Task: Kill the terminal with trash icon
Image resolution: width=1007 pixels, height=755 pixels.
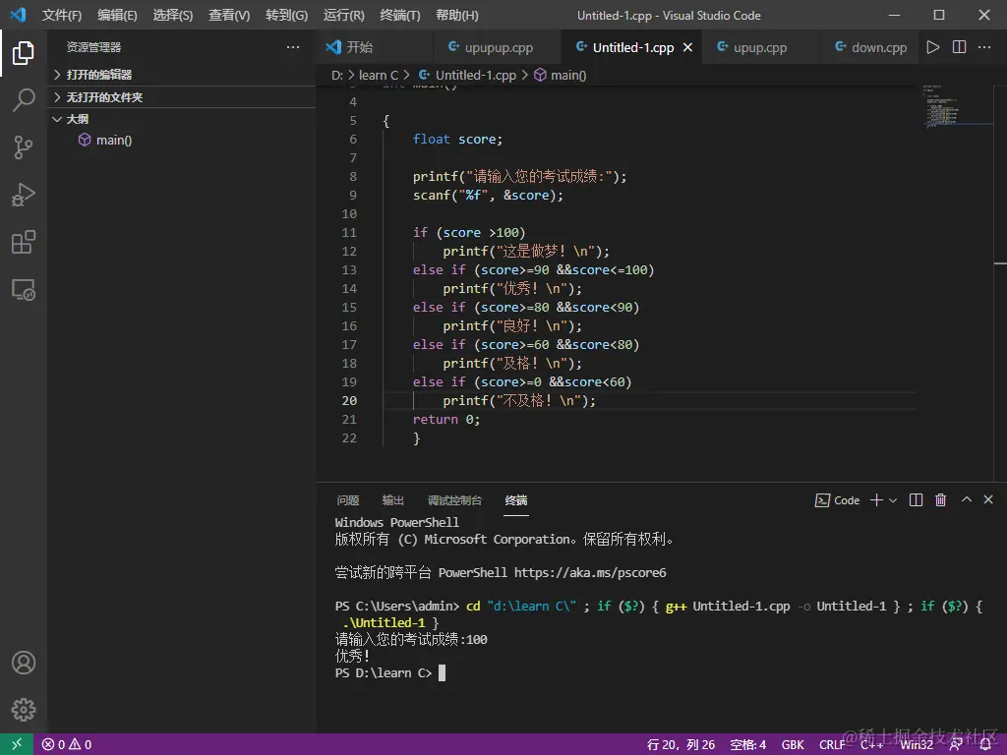Action: point(940,500)
